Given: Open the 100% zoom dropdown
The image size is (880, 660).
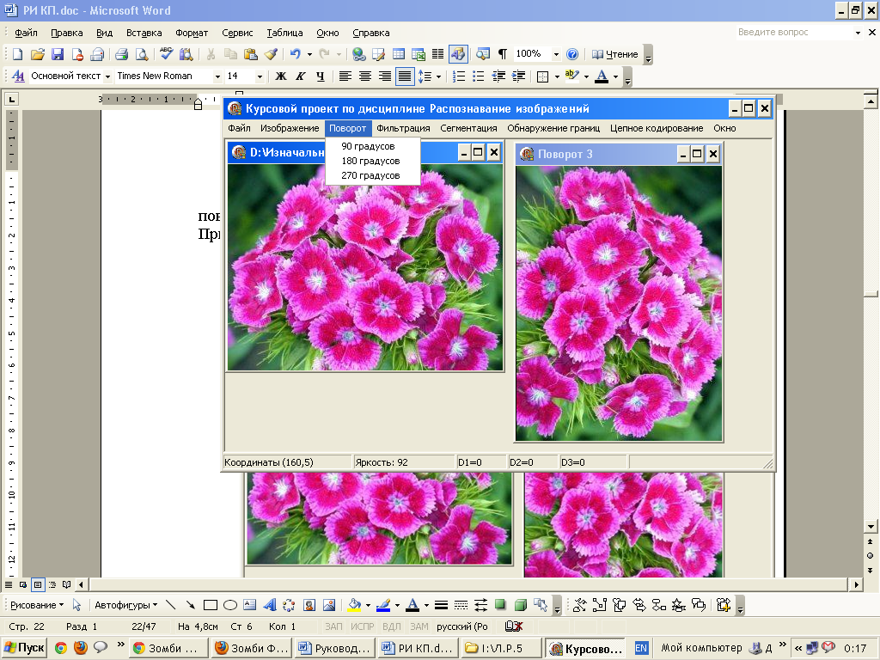Looking at the screenshot, I should click(556, 54).
